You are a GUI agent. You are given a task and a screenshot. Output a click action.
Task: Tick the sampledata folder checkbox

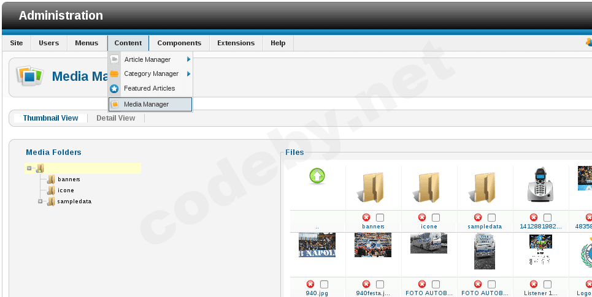pos(491,217)
